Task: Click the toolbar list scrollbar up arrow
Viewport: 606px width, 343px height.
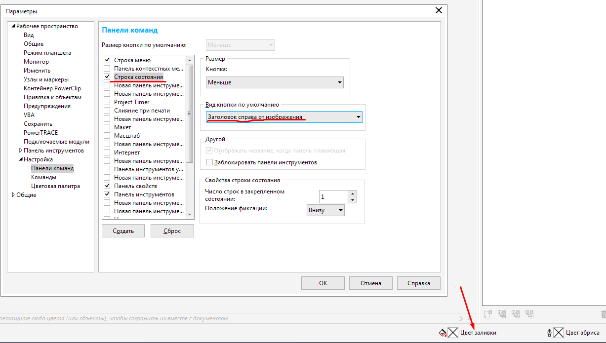Action: [x=190, y=60]
